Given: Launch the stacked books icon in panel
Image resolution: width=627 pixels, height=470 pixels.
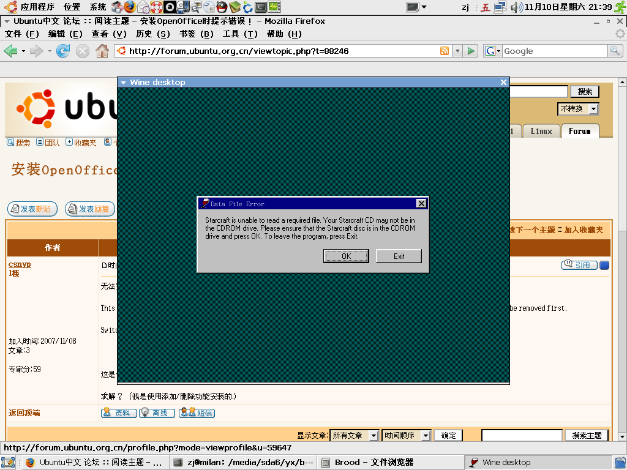Looking at the screenshot, I should click(235, 7).
